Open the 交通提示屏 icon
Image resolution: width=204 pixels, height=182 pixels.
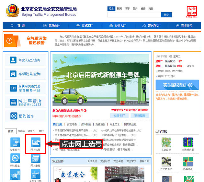click(188, 142)
